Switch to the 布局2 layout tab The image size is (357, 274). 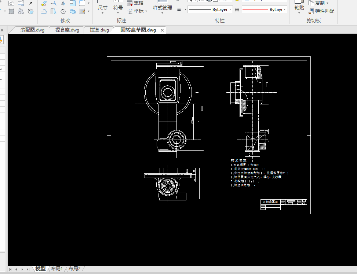pyautogui.click(x=74, y=269)
